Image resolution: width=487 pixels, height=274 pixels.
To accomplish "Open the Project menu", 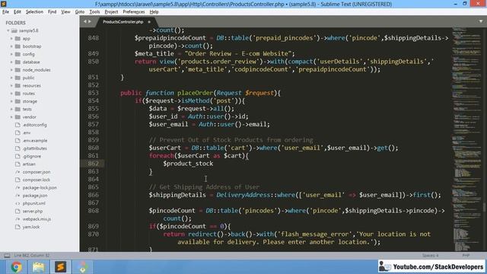I will pyautogui.click(x=111, y=12).
